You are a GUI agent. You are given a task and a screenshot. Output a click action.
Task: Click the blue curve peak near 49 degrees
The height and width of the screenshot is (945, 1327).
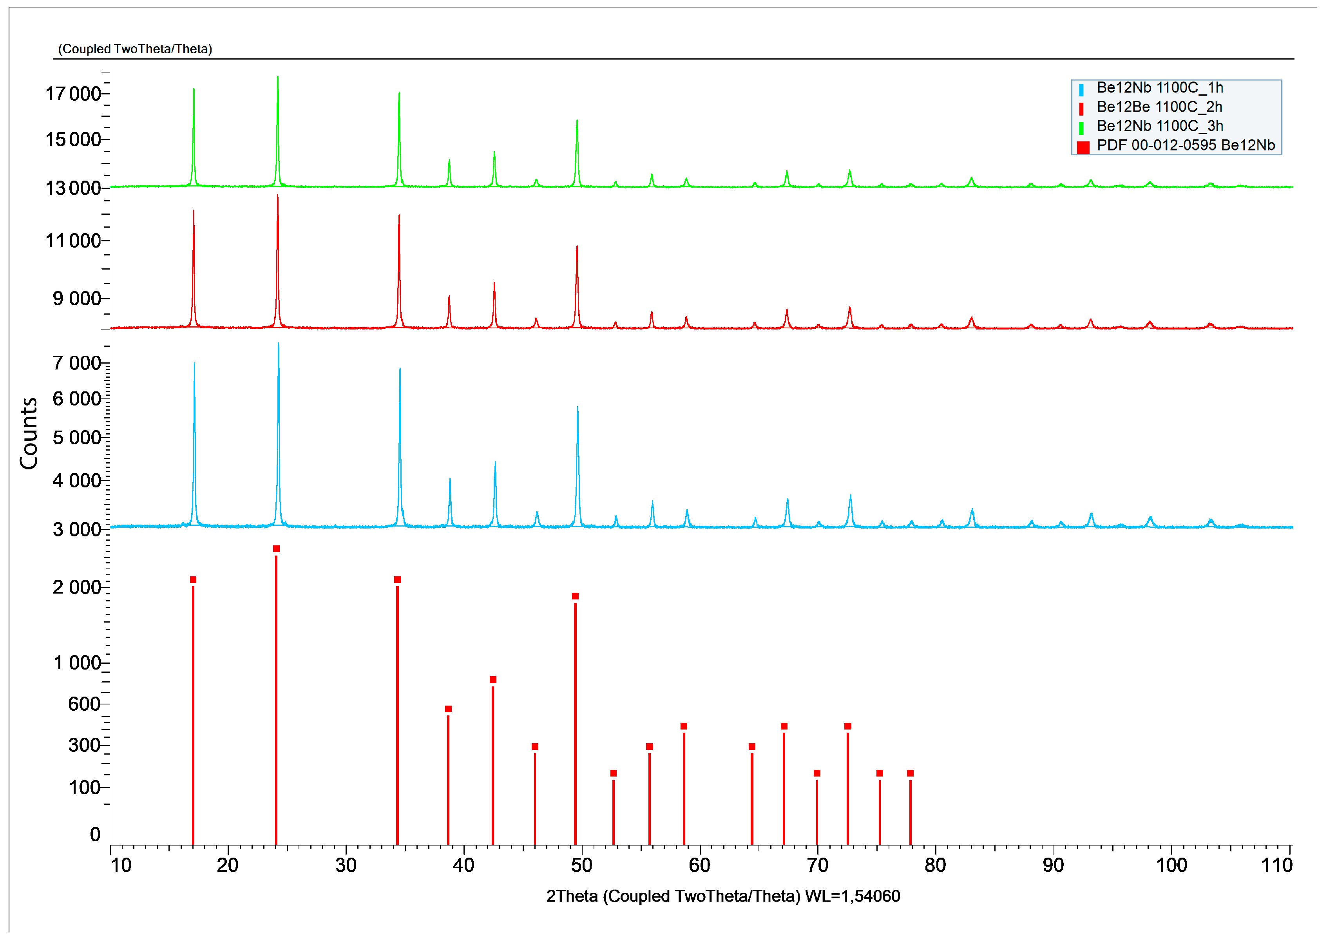pos(577,409)
